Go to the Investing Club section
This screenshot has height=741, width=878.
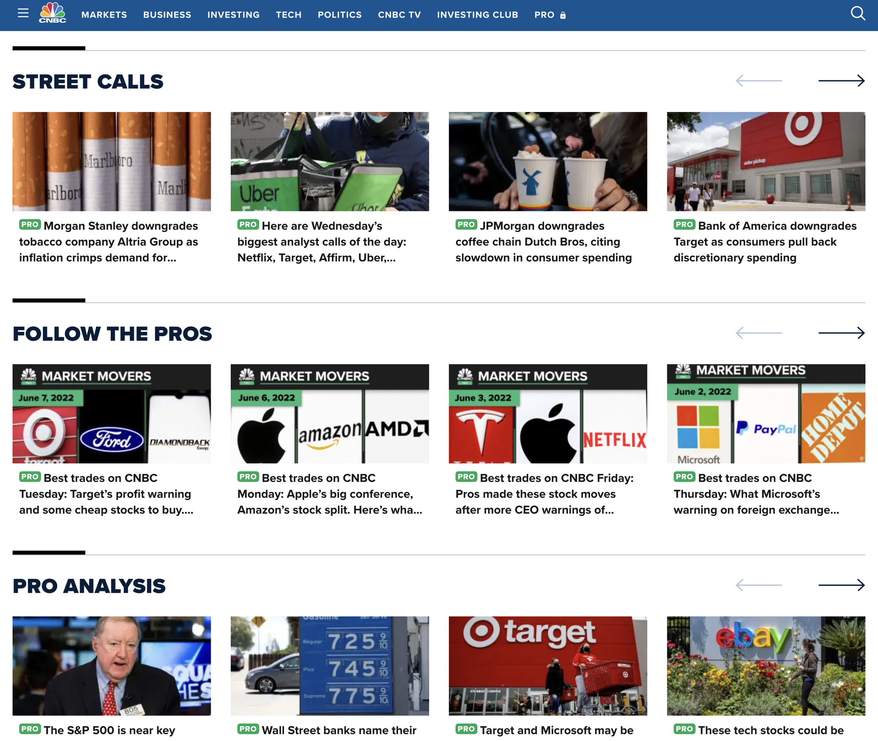[x=477, y=15]
